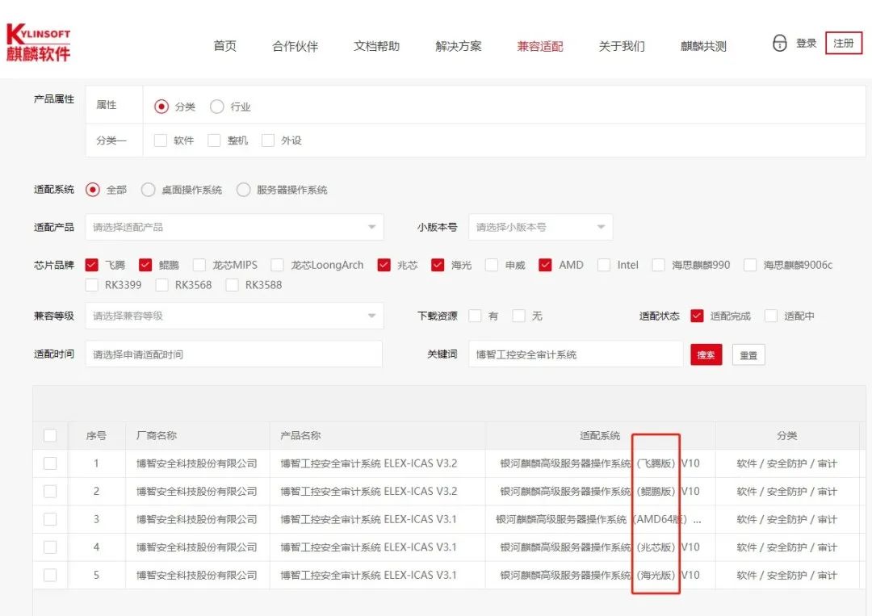Viewport: 872px width, 616px height.
Task: Check the 外设 category checkbox
Action: pyautogui.click(x=268, y=140)
